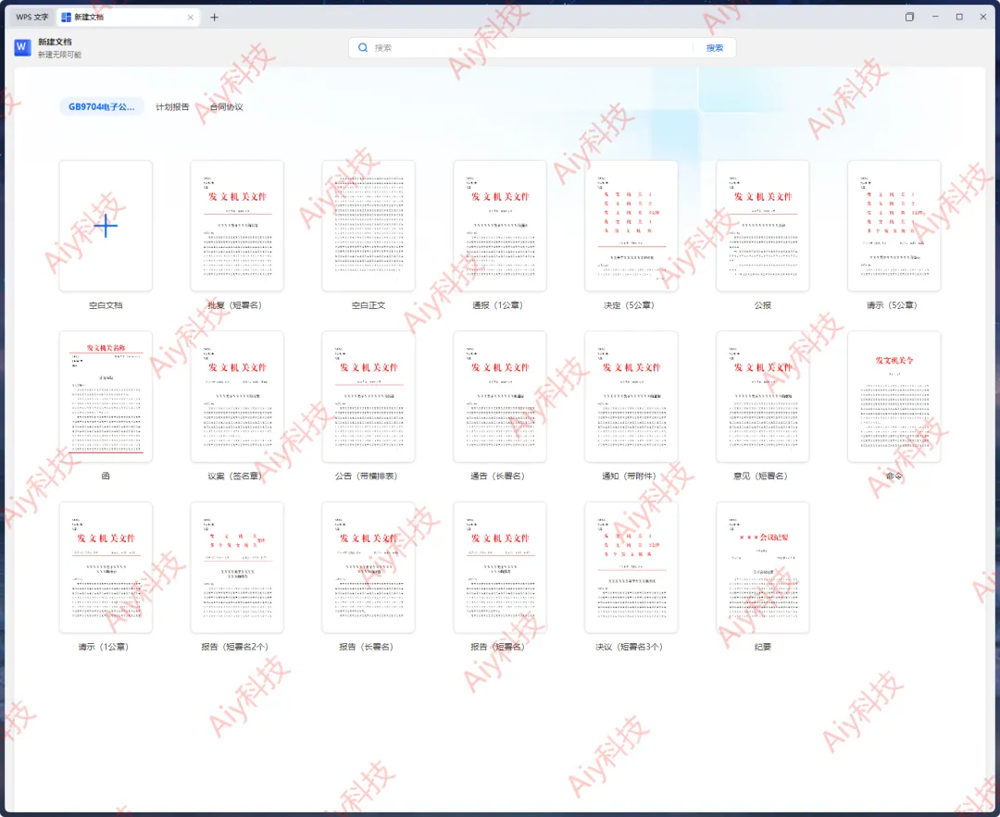
Task: Open the 空白正文 template
Action: tap(369, 226)
